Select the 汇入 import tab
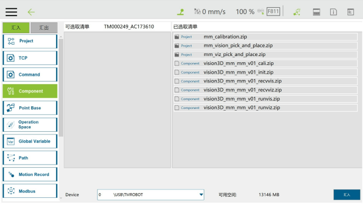This screenshot has width=363, height=204. [x=16, y=28]
